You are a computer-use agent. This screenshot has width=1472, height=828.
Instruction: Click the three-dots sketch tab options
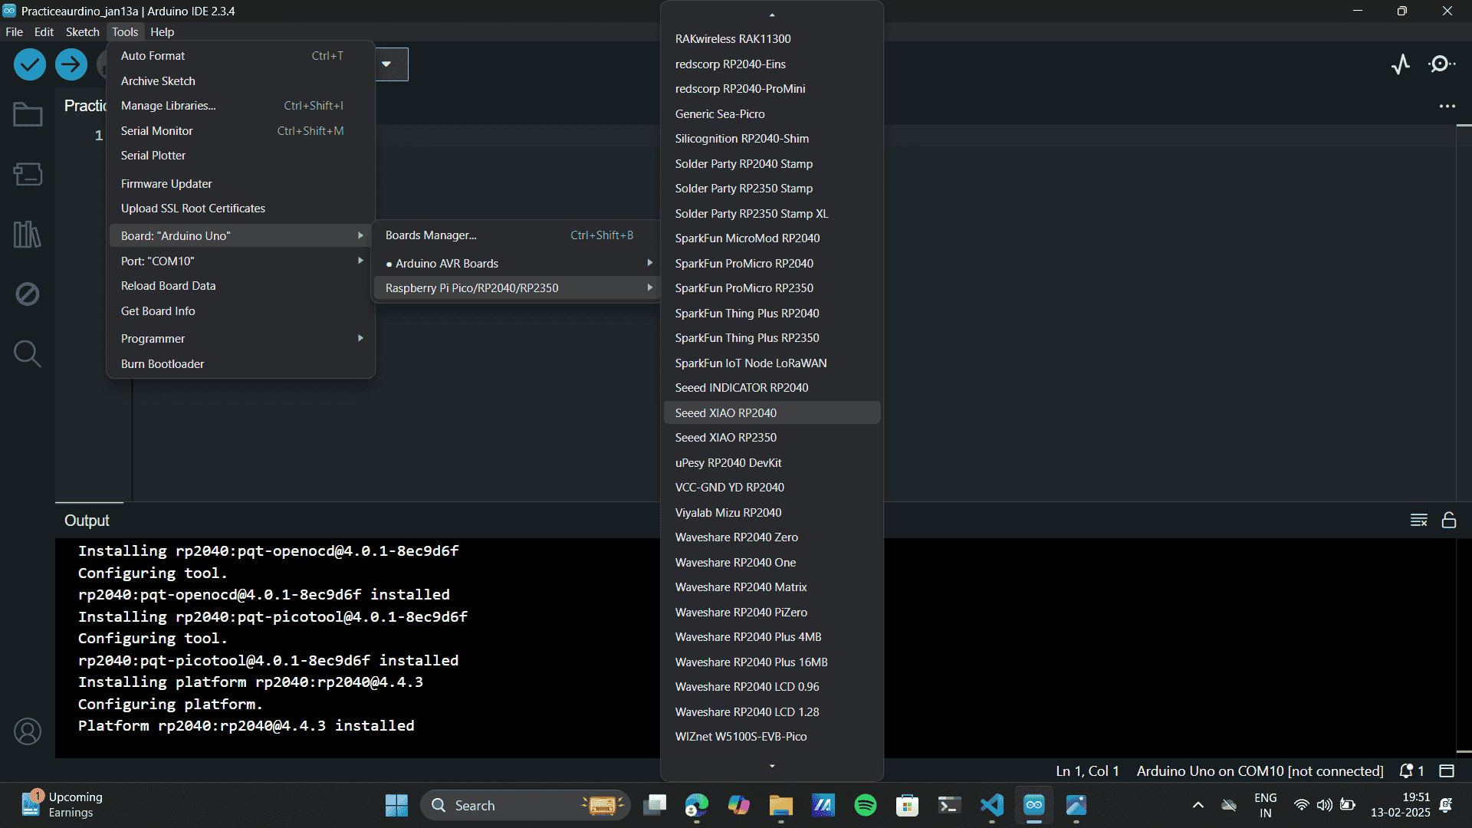1447,106
